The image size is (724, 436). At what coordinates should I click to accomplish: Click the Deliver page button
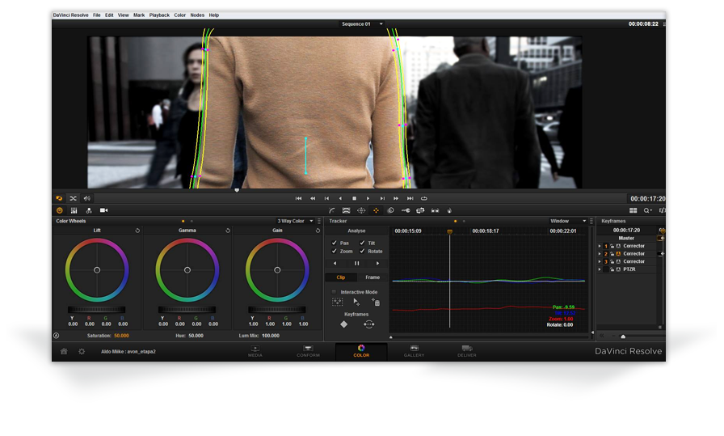(x=467, y=352)
